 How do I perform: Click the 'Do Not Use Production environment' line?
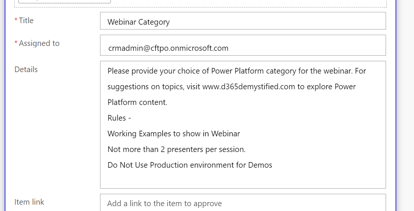(190, 165)
